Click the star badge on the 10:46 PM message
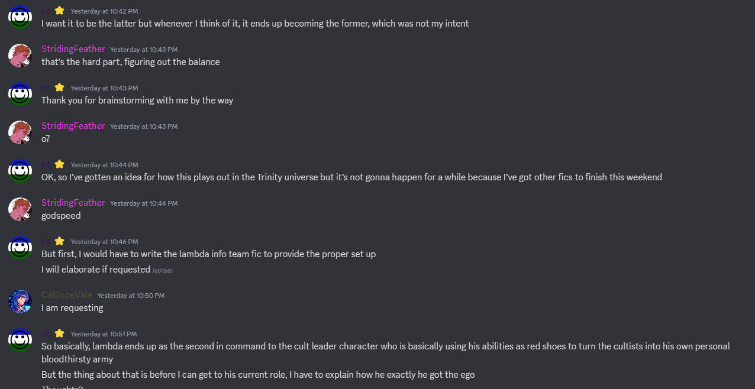The image size is (755, 389). tap(60, 241)
